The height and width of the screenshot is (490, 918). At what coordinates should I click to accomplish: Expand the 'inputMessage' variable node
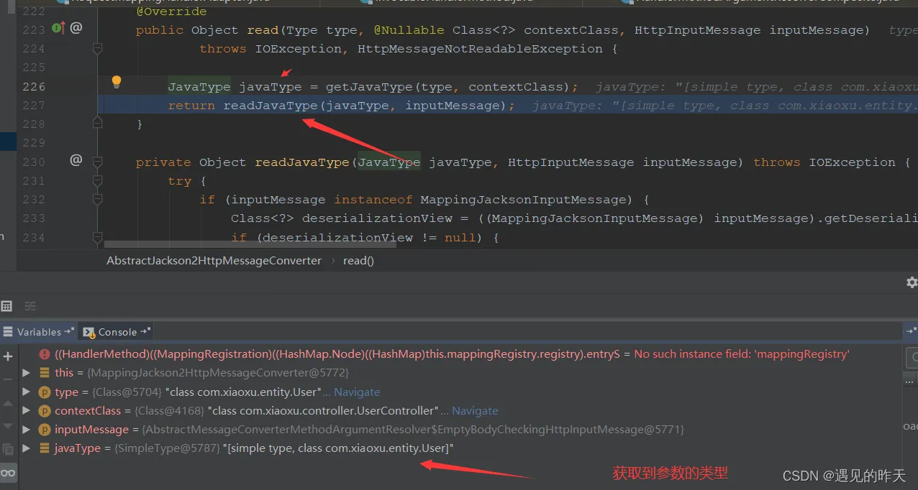(27, 430)
